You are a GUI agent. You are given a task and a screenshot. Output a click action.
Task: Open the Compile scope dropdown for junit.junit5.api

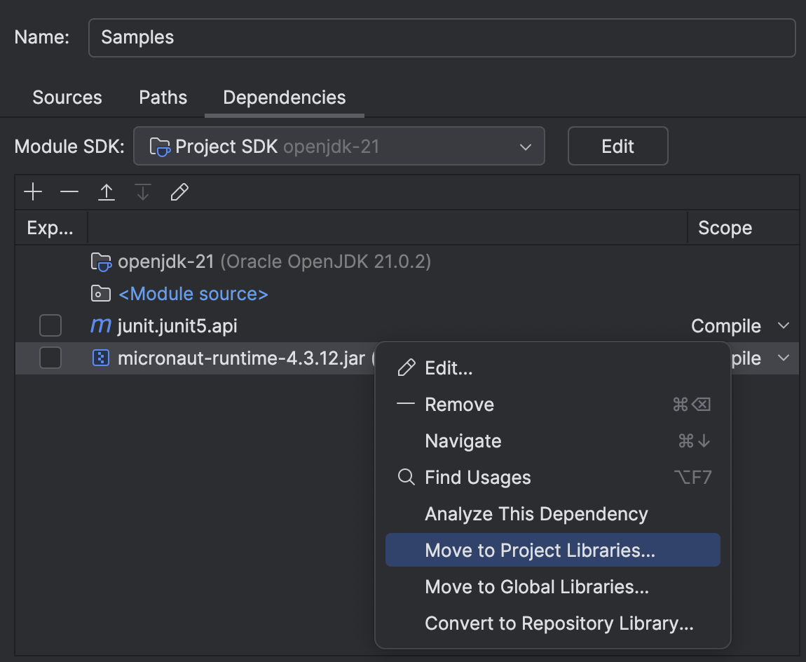point(784,325)
